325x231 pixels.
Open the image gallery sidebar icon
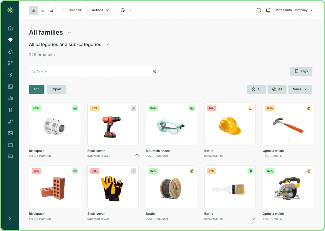click(10, 133)
